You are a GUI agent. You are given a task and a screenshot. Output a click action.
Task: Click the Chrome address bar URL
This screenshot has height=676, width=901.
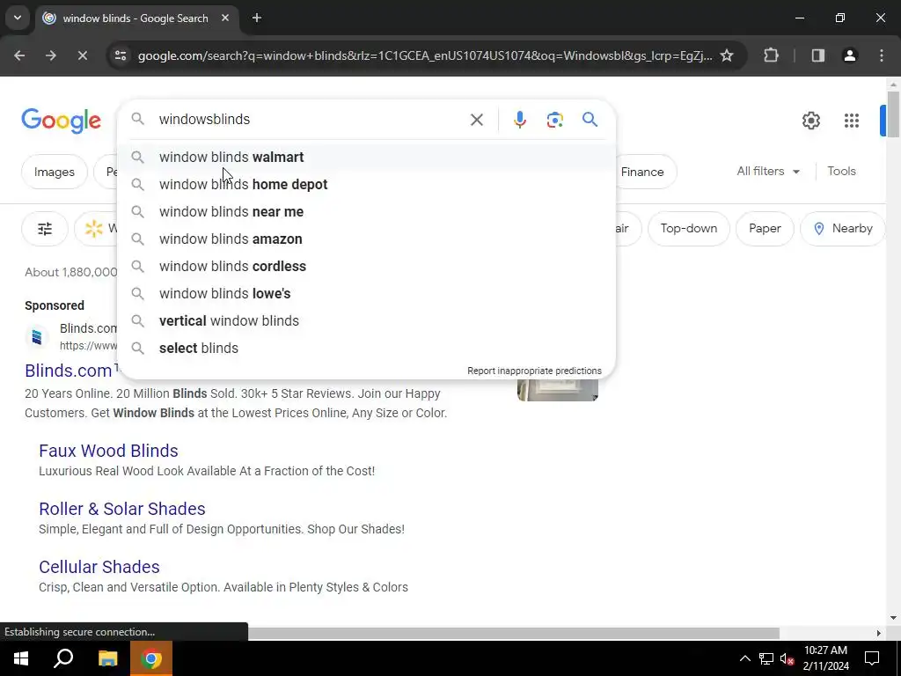(425, 55)
